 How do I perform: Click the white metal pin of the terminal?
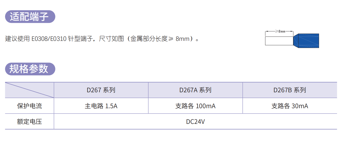pyautogui.click(x=279, y=41)
